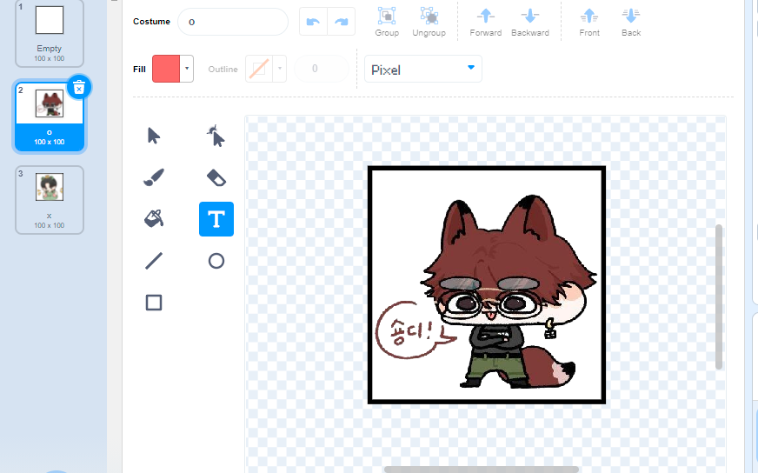Select the Rectangle tool

point(154,303)
